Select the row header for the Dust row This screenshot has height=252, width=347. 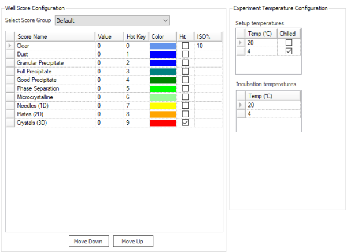coord(10,54)
